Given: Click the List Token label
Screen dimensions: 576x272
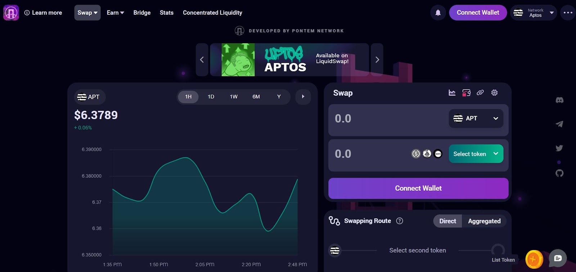Looking at the screenshot, I should 503,260.
